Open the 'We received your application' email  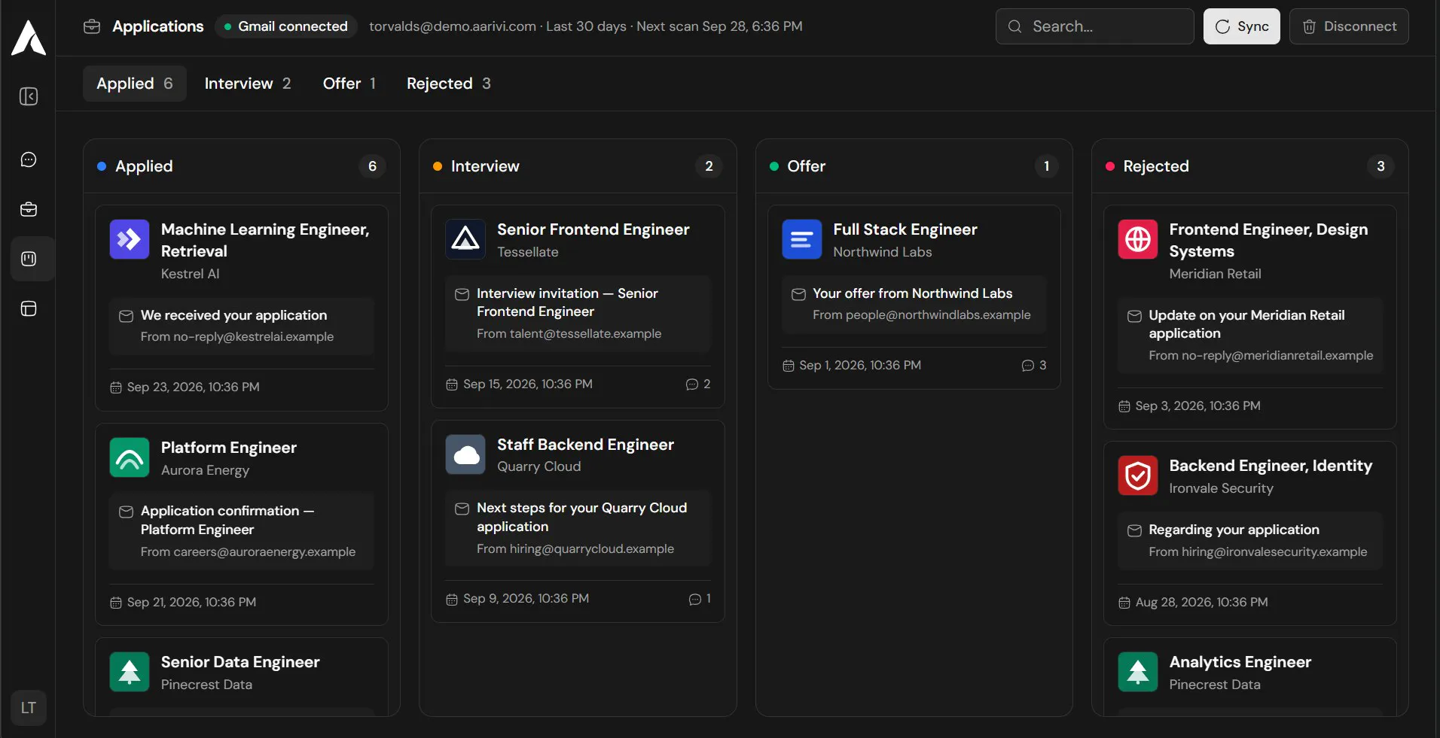coord(242,326)
